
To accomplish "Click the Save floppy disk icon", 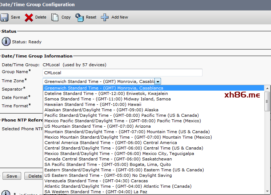I will click(5, 17).
